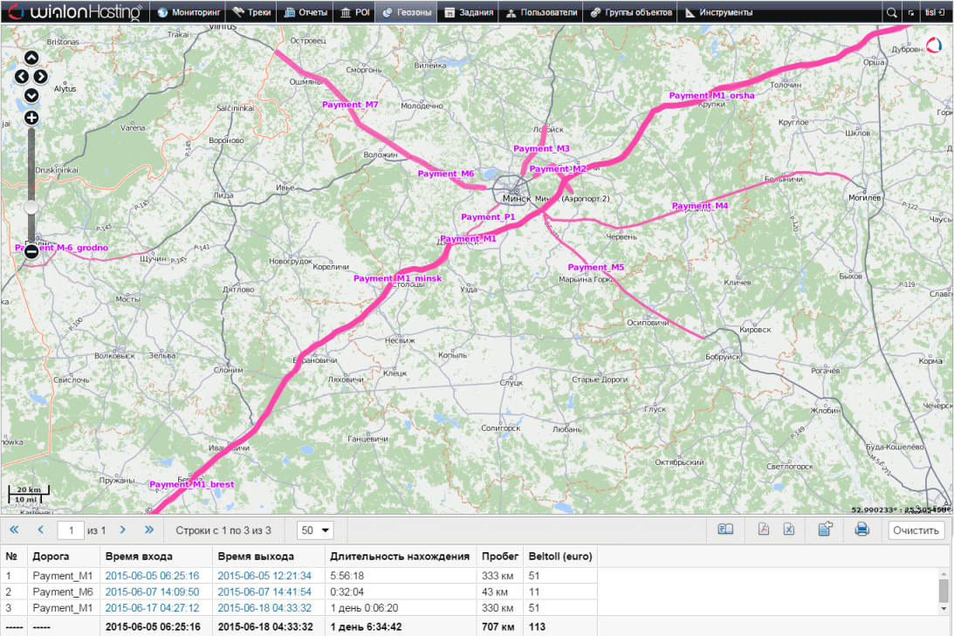The image size is (954, 636).
Task: Go to the last results page
Action: [148, 530]
